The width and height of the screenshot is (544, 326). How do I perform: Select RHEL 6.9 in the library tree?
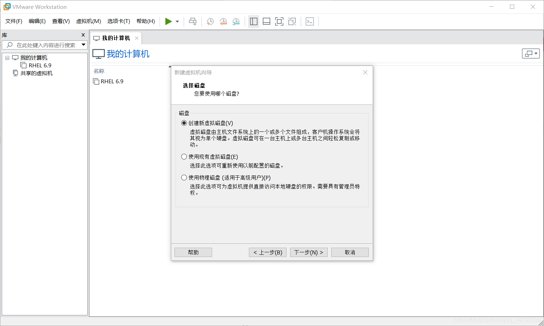[x=39, y=65]
